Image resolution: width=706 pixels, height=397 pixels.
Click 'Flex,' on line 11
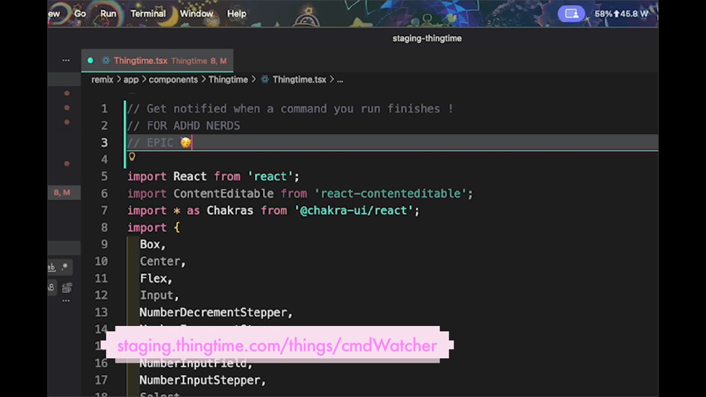coord(156,278)
